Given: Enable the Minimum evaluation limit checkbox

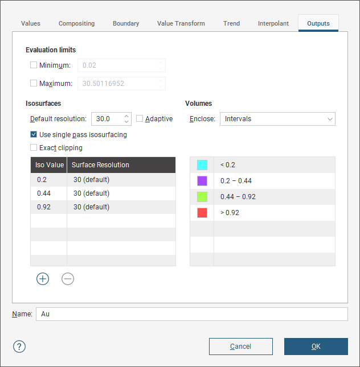Looking at the screenshot, I should click(x=34, y=65).
